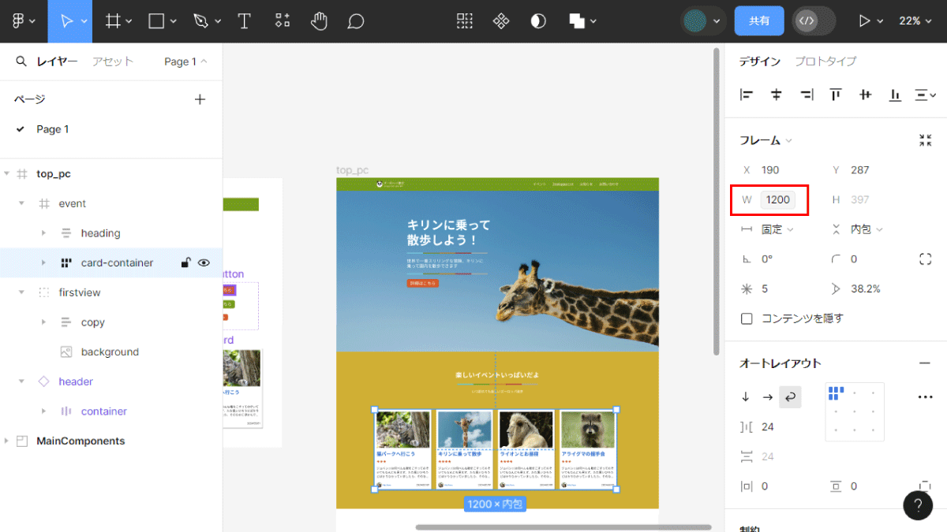Viewport: 947px width, 532px height.
Task: Expand the heading layer
Action: tap(43, 233)
